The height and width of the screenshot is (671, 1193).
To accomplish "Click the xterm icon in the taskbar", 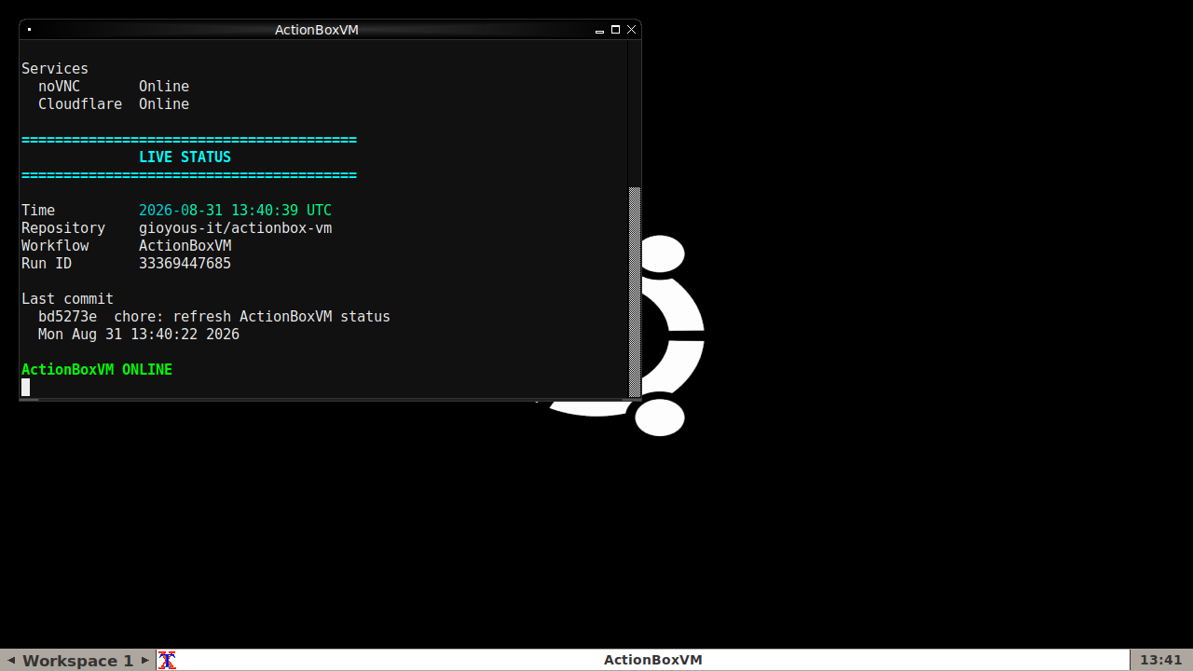I will click(167, 660).
